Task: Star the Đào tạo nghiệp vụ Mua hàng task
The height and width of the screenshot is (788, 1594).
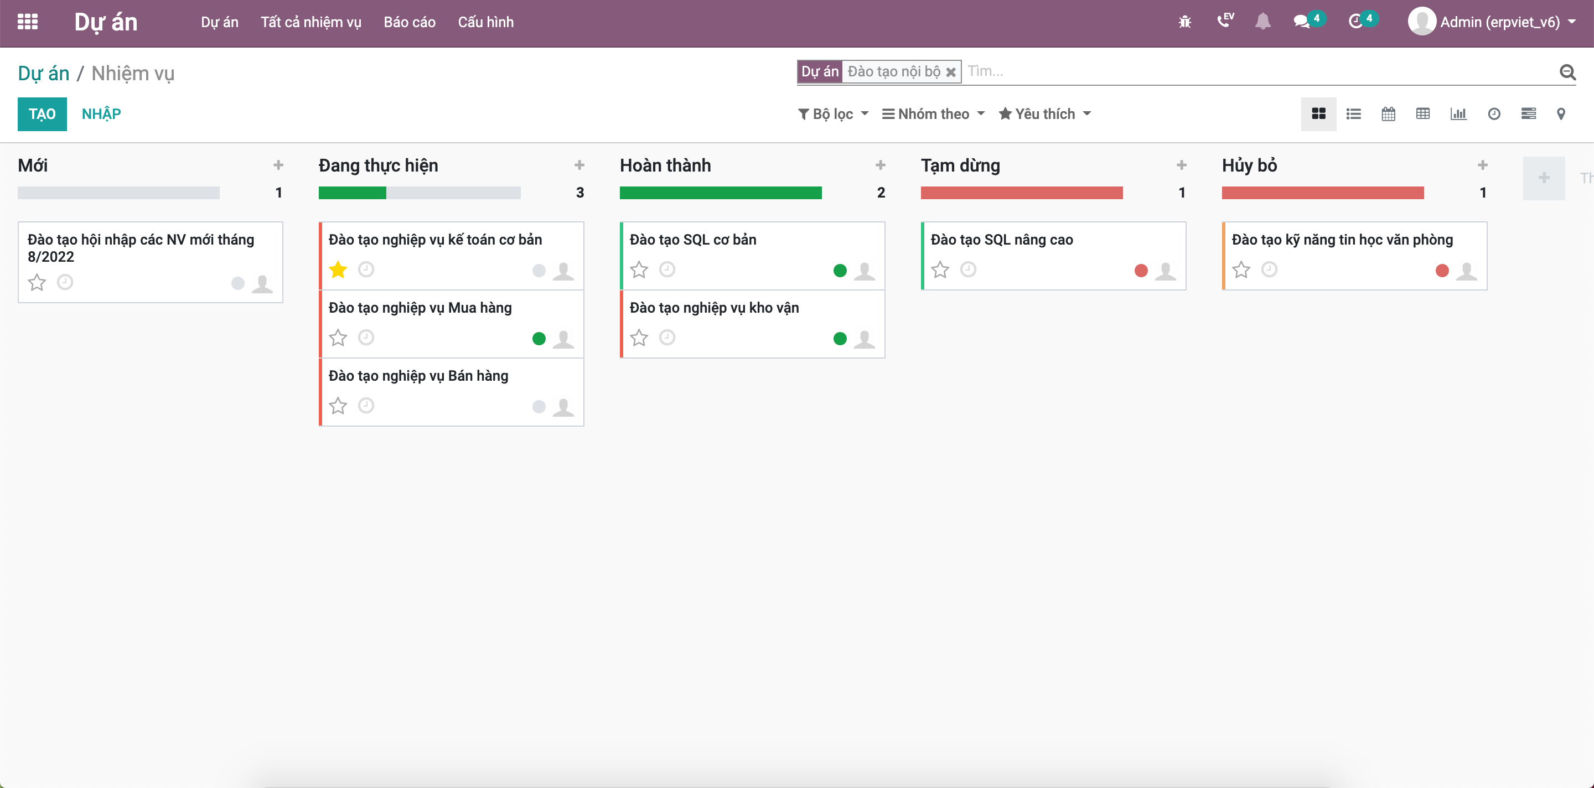Action: (338, 338)
